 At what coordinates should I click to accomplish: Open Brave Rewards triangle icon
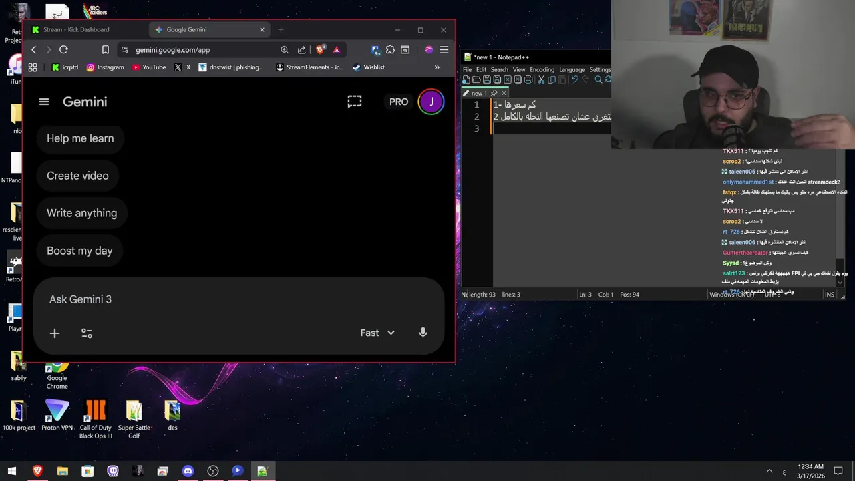pos(337,49)
